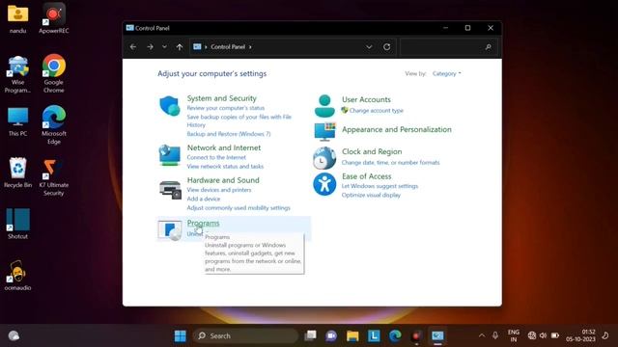618x347 pixels.
Task: Click the Control Panel address bar icon
Action: 197,47
